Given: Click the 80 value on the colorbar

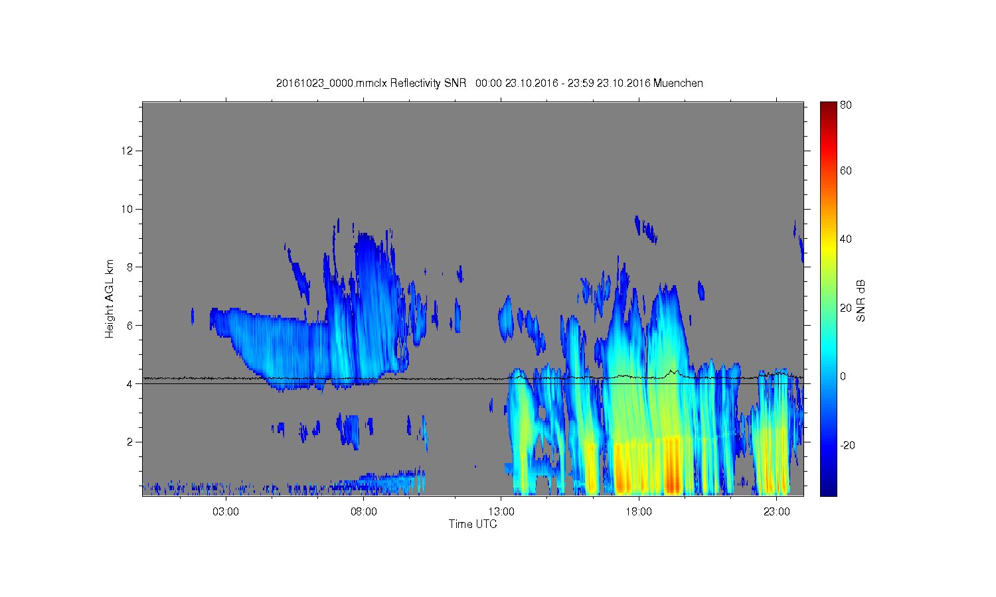Looking at the screenshot, I should coord(846,105).
